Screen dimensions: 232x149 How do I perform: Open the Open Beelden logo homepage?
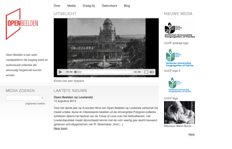22,24
